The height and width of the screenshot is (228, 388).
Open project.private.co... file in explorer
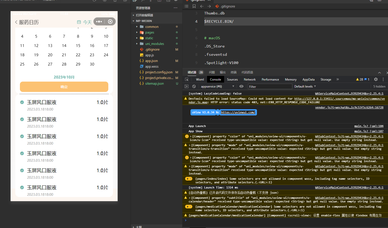159,78
